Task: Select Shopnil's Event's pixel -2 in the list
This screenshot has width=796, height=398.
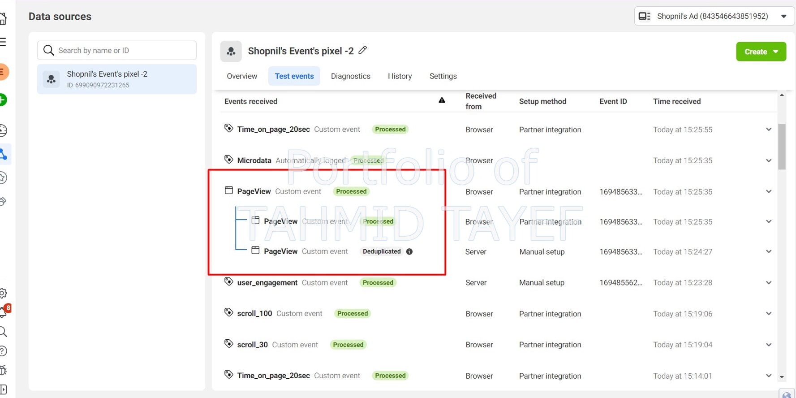Action: pyautogui.click(x=116, y=79)
